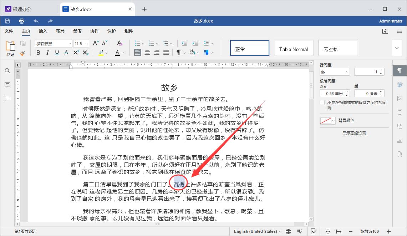Open the background color swatch picker

pos(328,121)
